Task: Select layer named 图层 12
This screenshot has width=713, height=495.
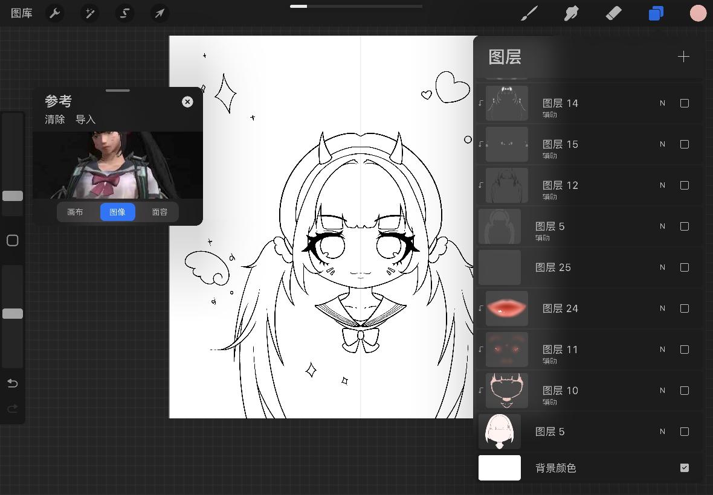Action: point(560,185)
